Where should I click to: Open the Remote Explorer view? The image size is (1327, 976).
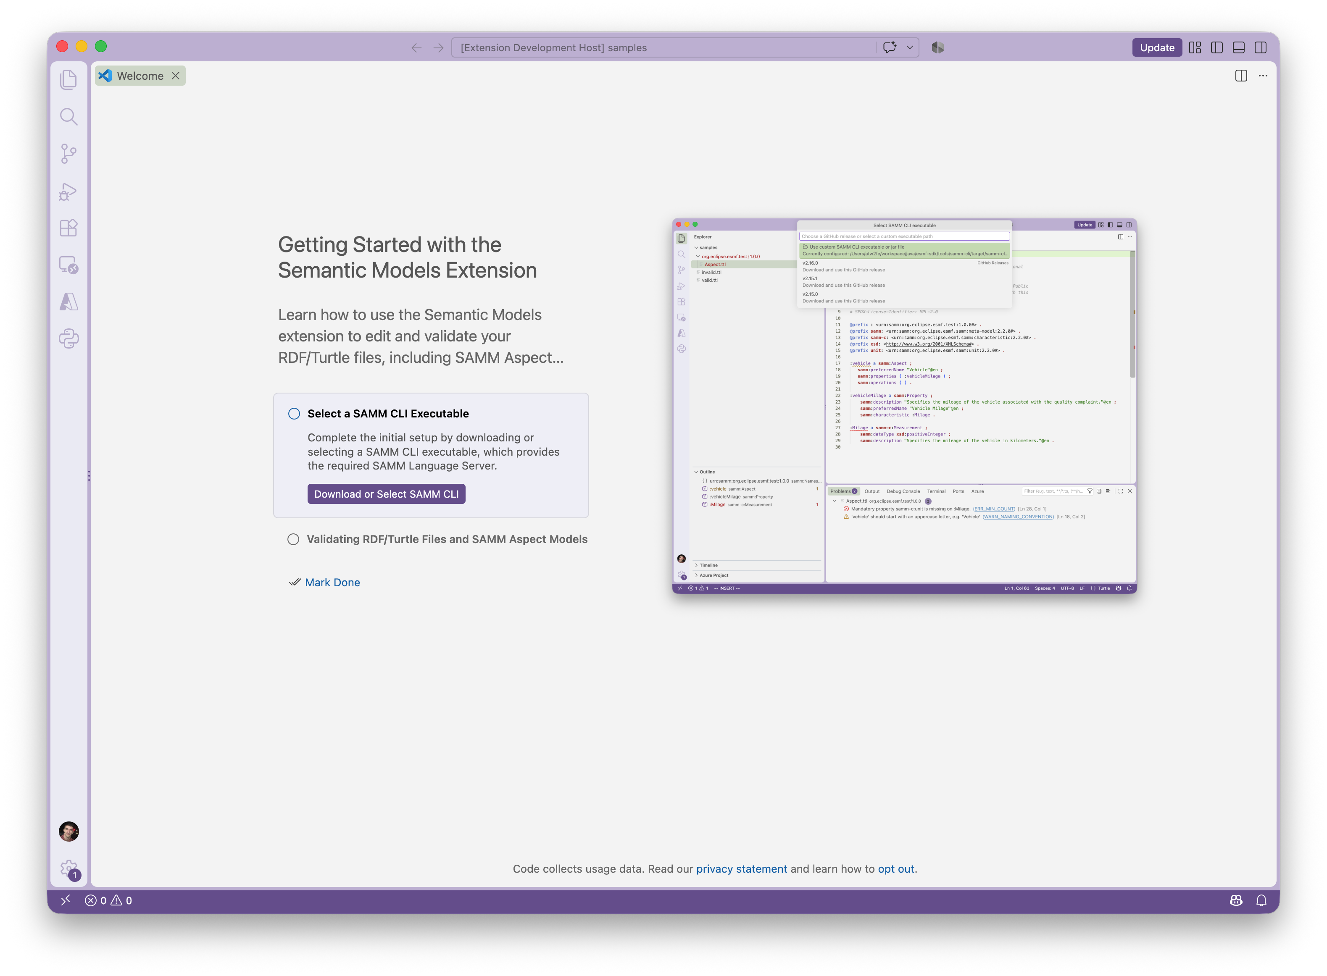[68, 265]
